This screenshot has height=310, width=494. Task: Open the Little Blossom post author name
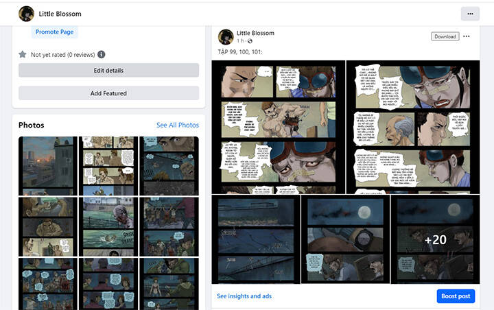[255, 33]
